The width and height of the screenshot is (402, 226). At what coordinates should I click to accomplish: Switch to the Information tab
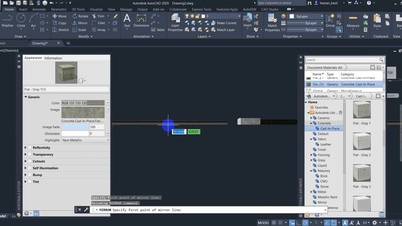click(x=53, y=58)
